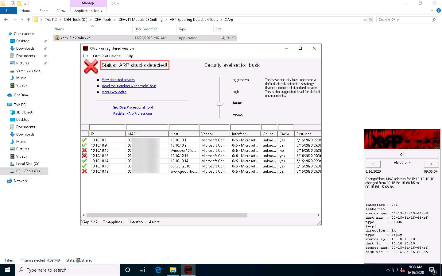
Task: Select the xarp-2.2.2-win.exe file icon
Action: 57,38
